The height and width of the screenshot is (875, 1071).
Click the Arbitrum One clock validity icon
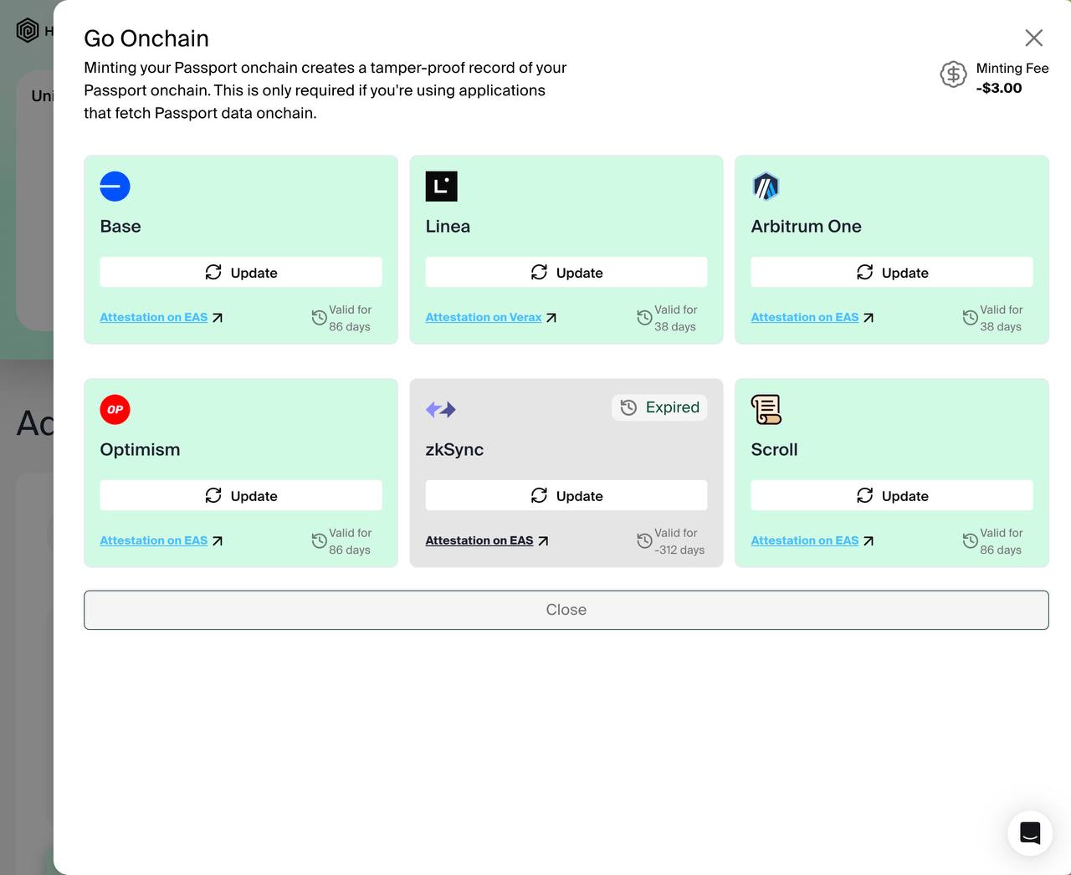click(970, 318)
